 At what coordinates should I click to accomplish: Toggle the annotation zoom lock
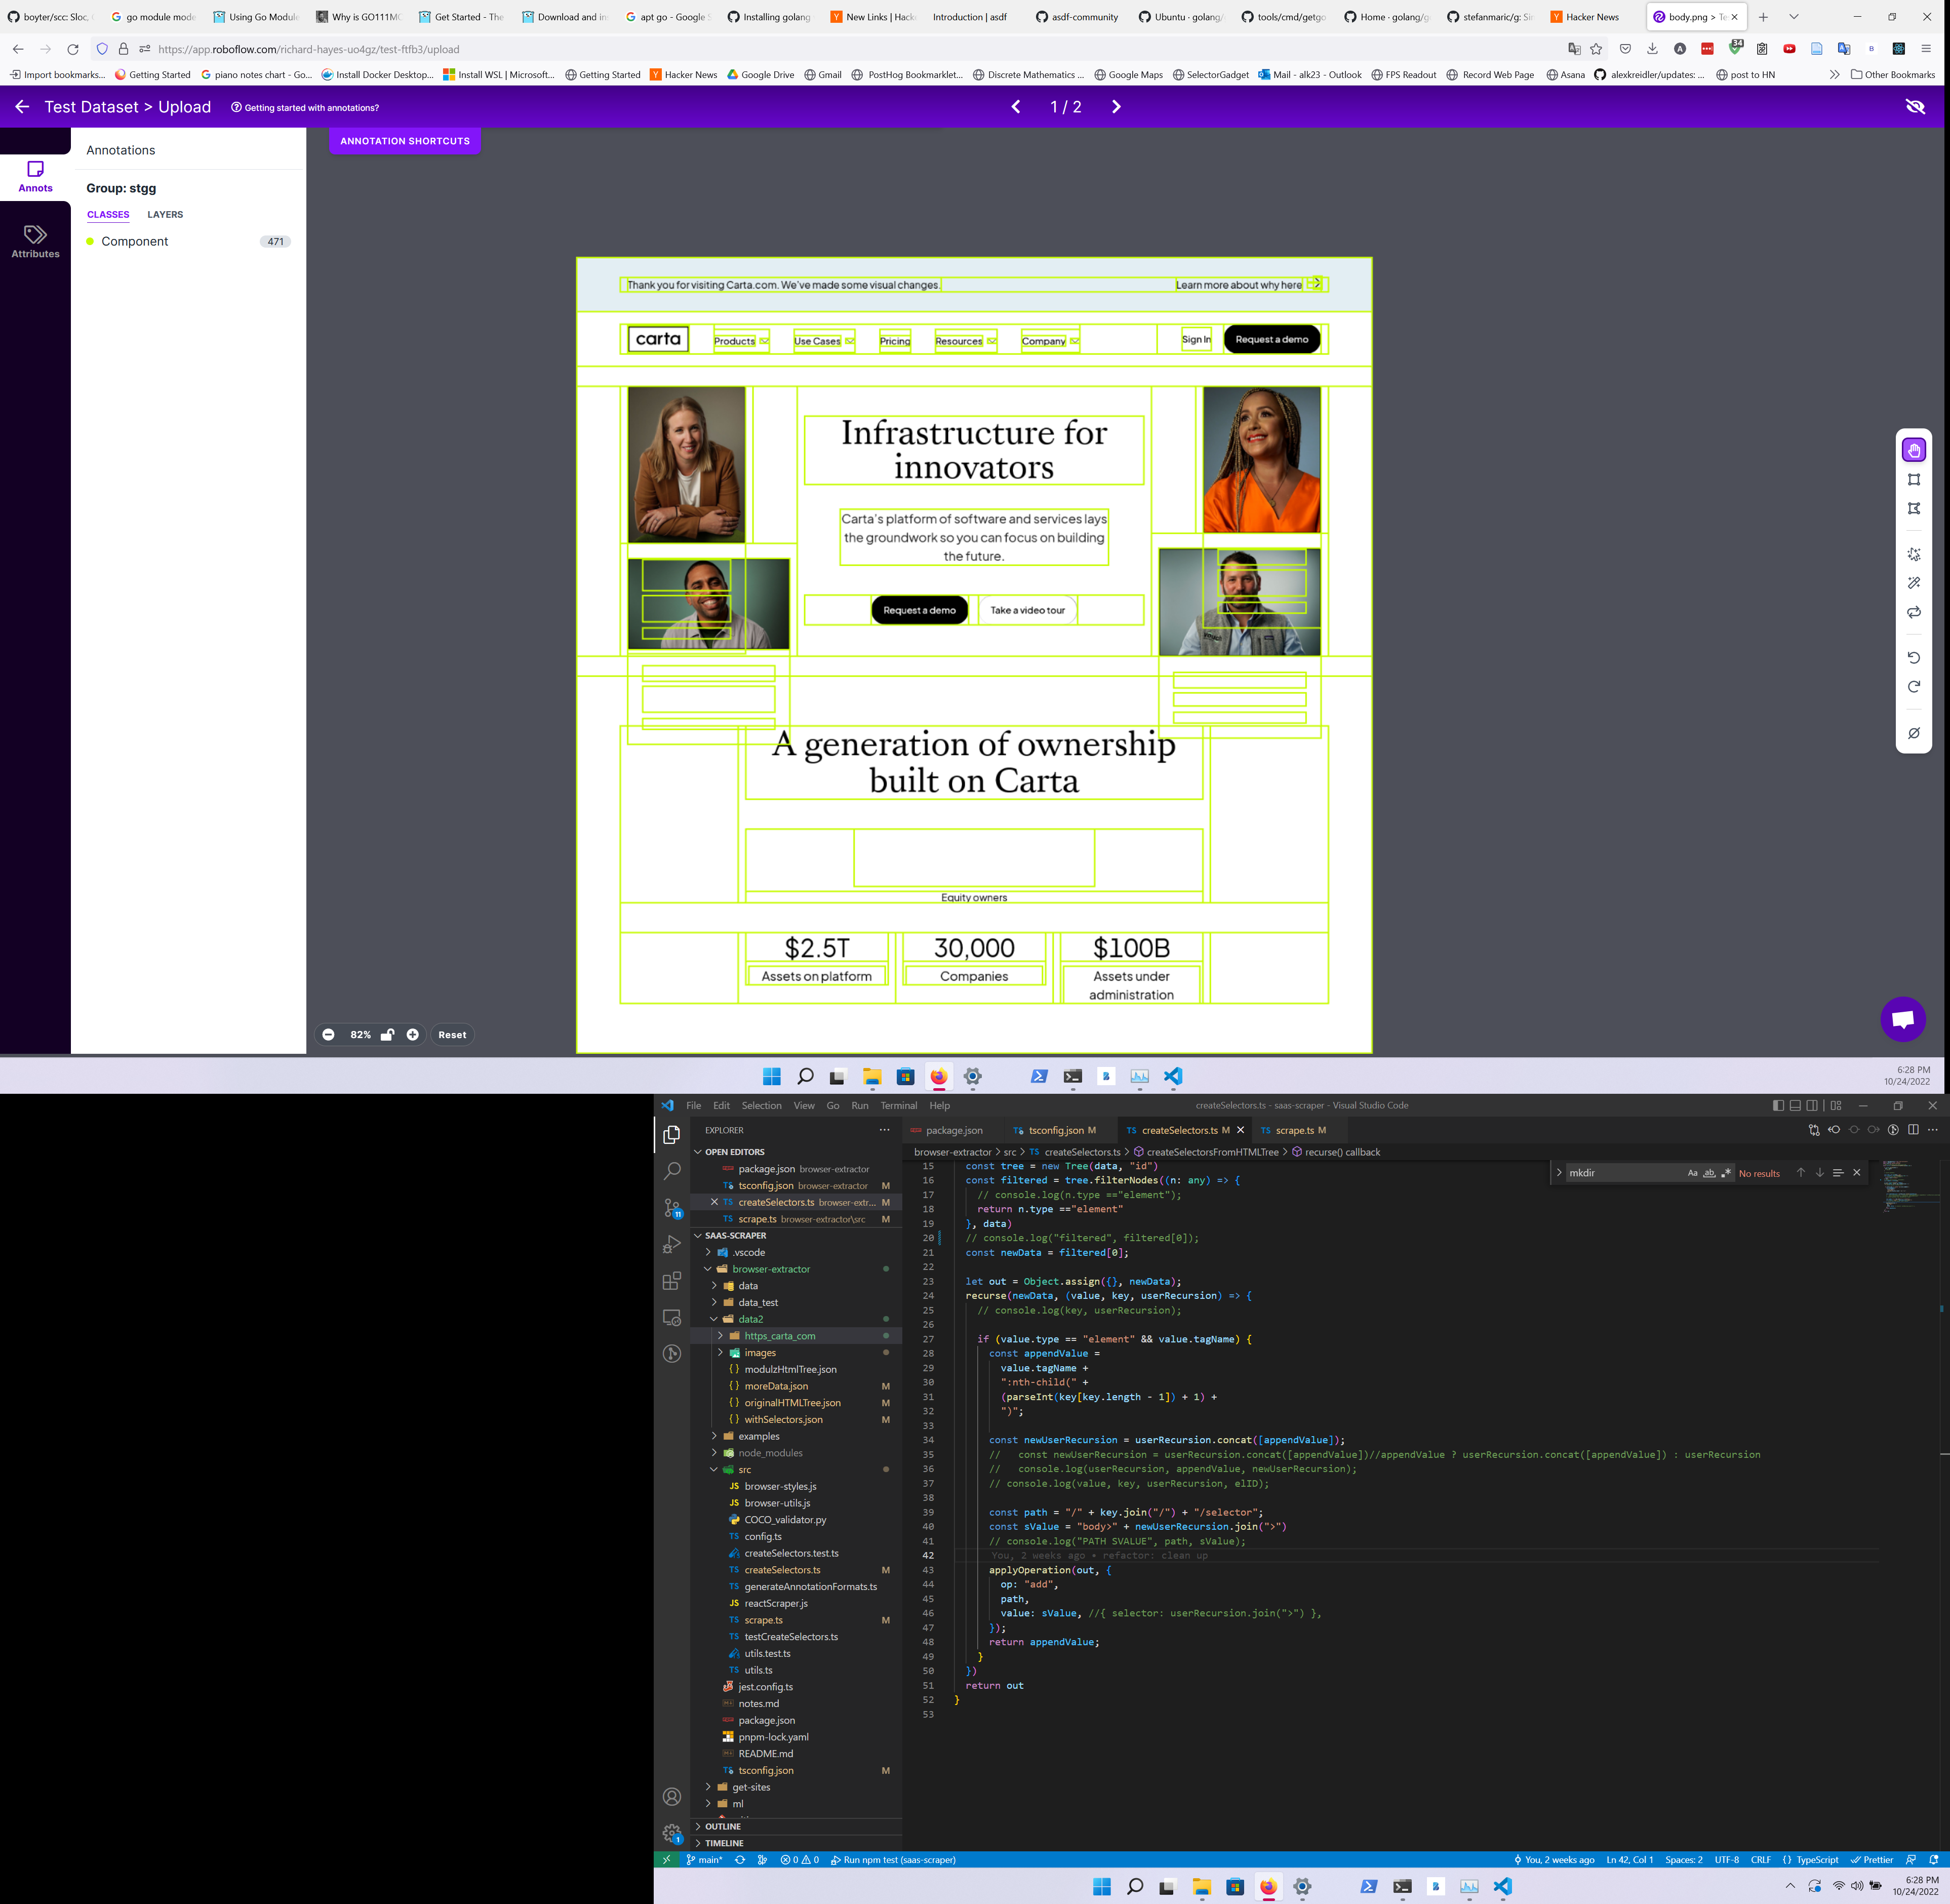point(387,1035)
